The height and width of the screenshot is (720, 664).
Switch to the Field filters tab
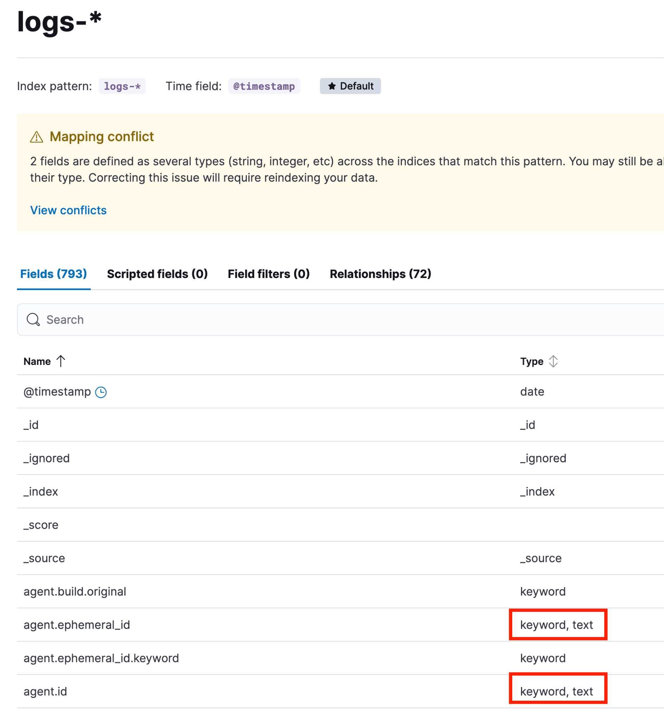click(x=268, y=274)
